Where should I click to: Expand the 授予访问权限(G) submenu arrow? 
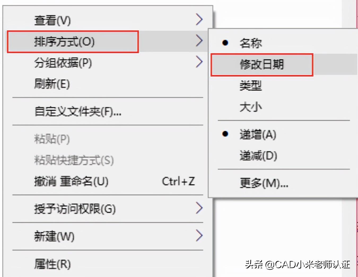coord(199,208)
